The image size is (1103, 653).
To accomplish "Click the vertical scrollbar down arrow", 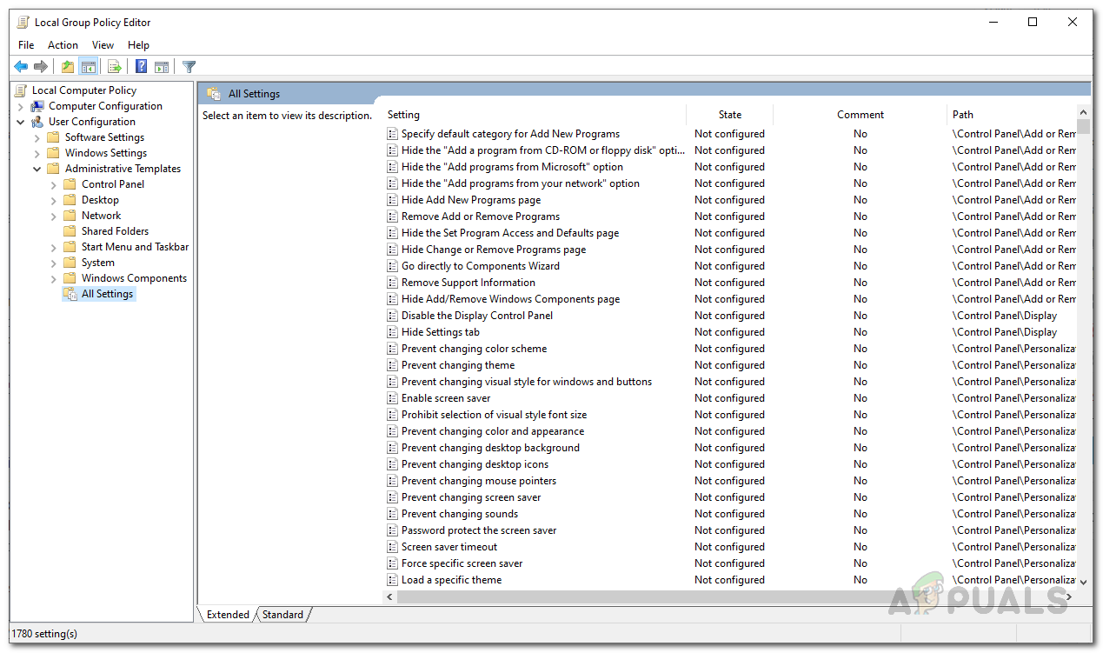I will coord(1083,582).
